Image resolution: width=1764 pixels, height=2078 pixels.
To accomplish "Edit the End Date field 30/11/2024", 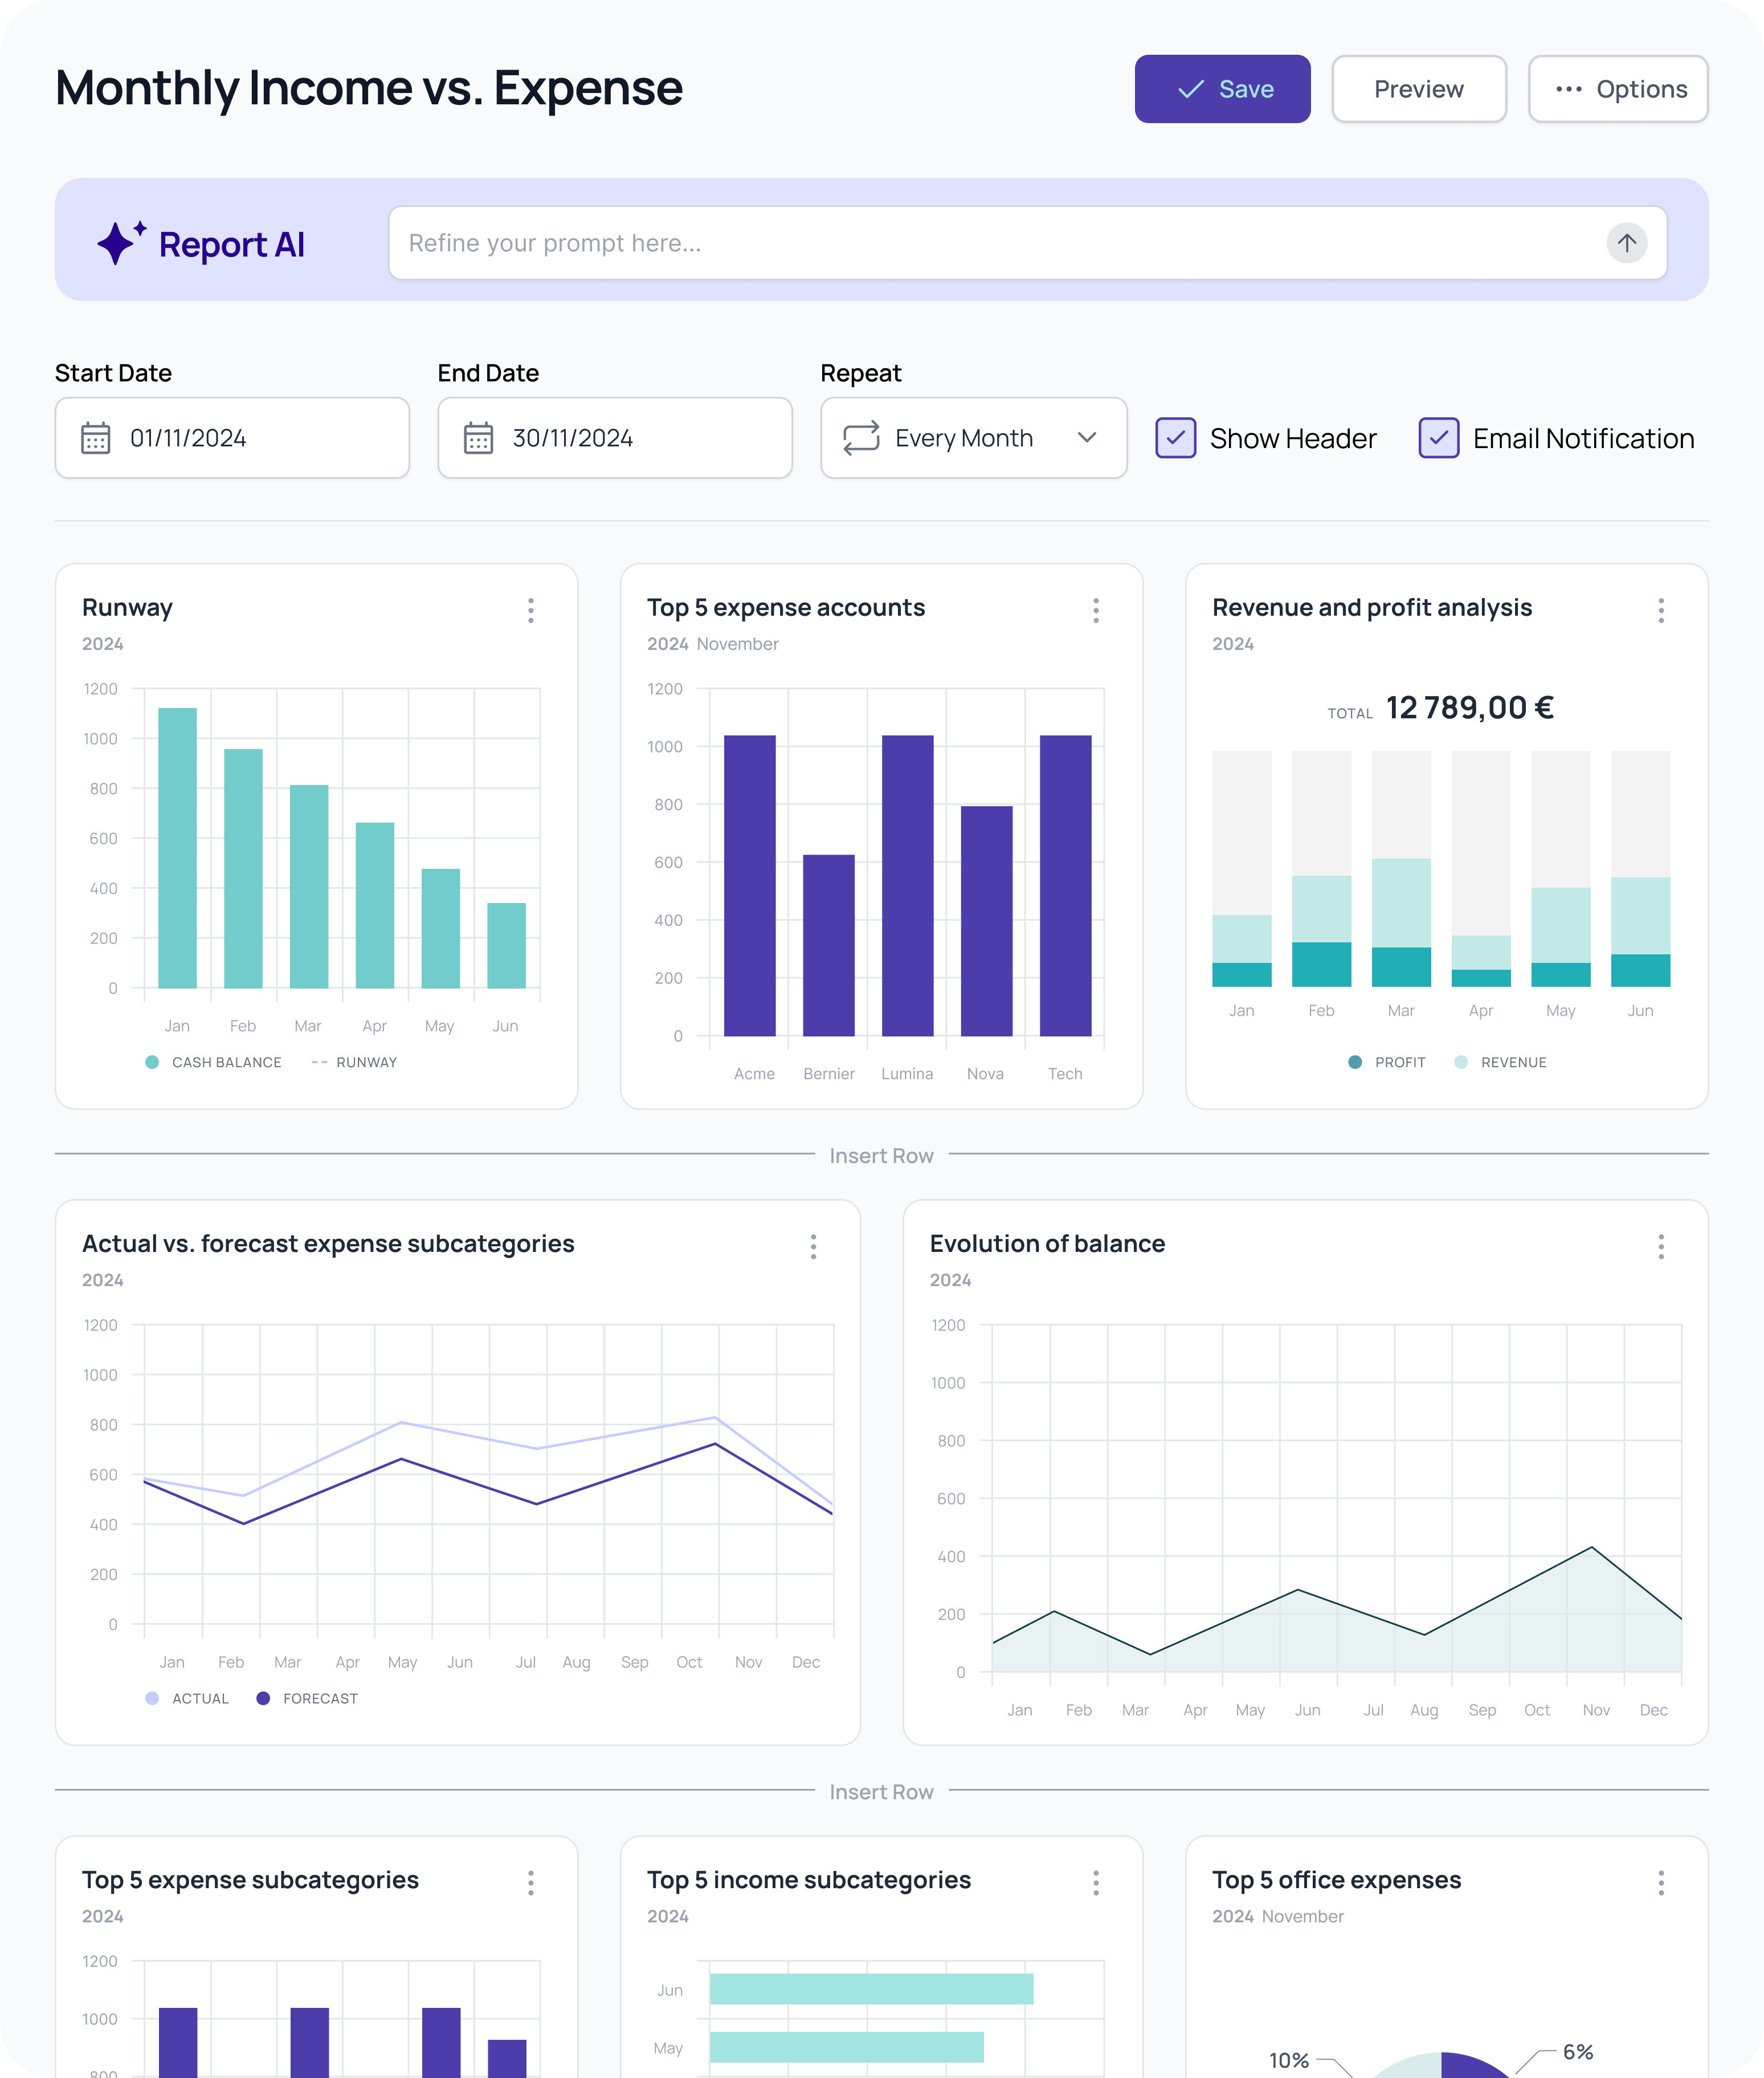I will click(615, 438).
